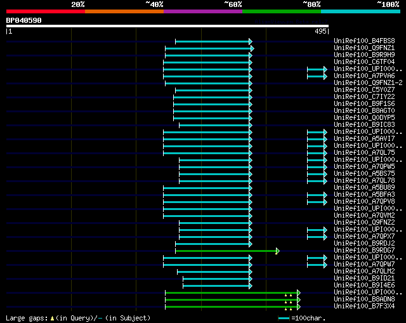Click the red 20% legend segment
The height and width of the screenshot is (323, 406).
(46, 11)
